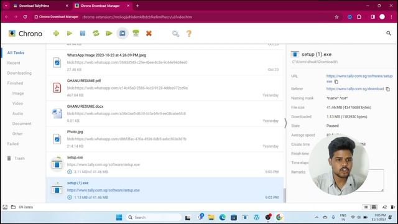Open the tally.com.sg setup.exe URL link

pyautogui.click(x=359, y=79)
